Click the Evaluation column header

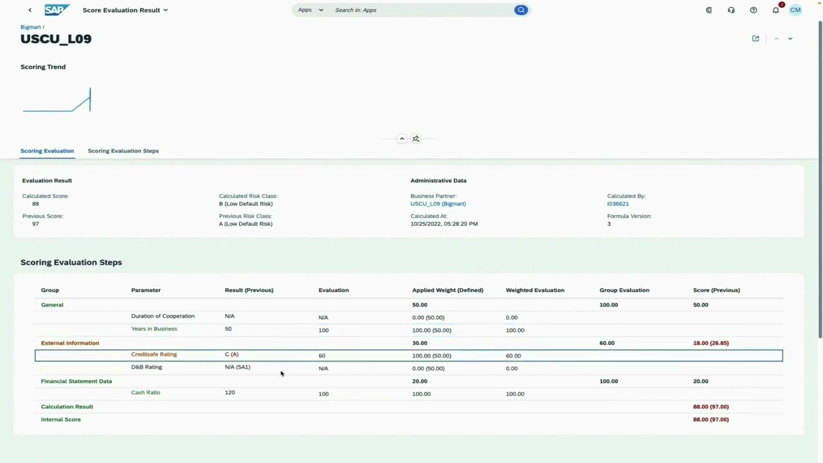(334, 290)
